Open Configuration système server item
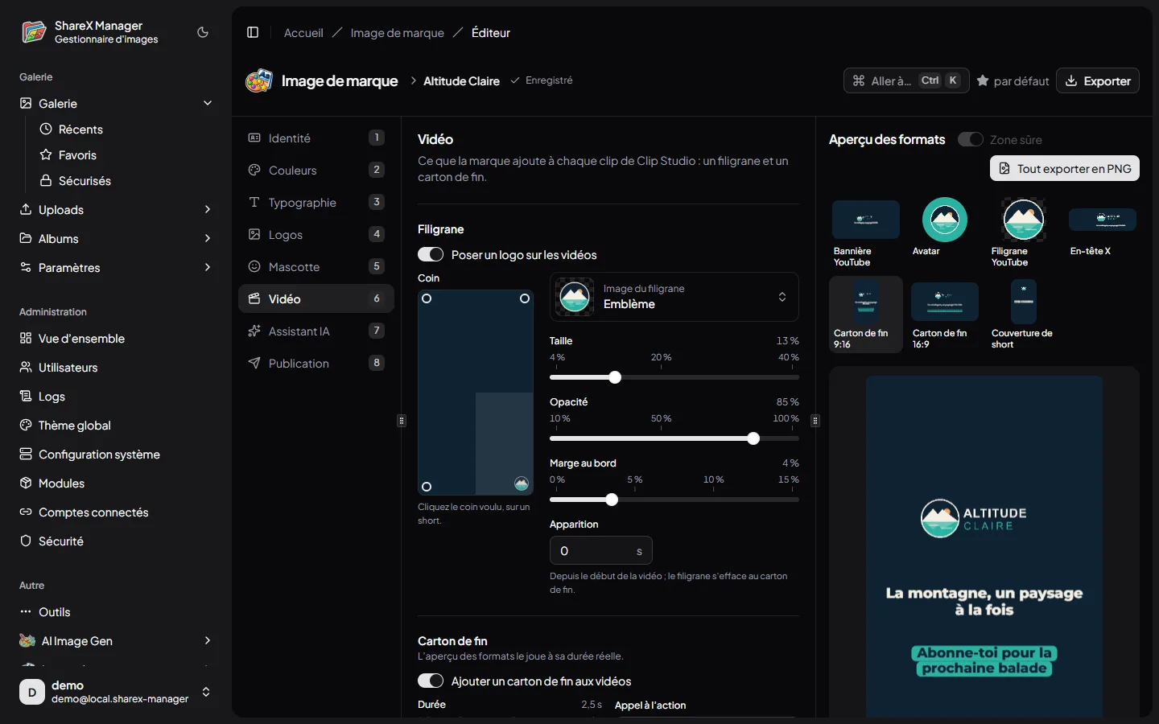Screen dimensions: 1159x724 116,455
